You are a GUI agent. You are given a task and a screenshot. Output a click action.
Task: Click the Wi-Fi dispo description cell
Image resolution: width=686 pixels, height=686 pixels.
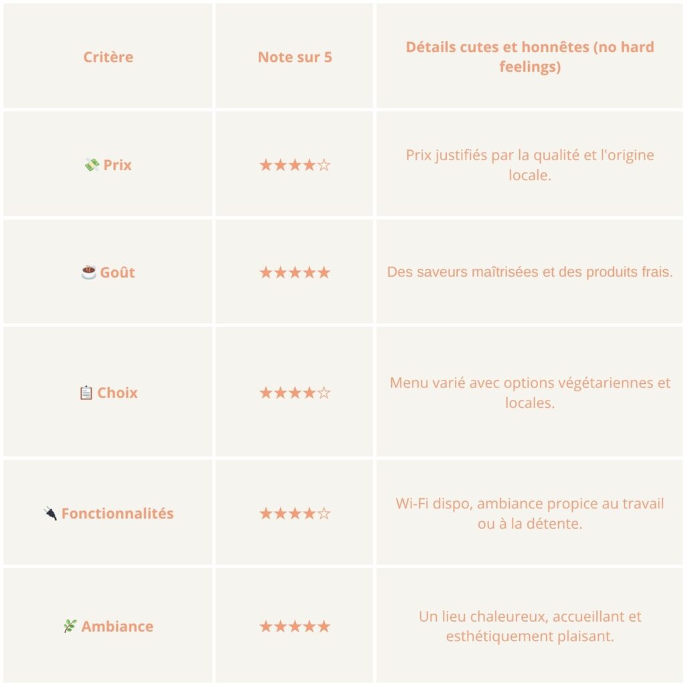[x=530, y=513]
